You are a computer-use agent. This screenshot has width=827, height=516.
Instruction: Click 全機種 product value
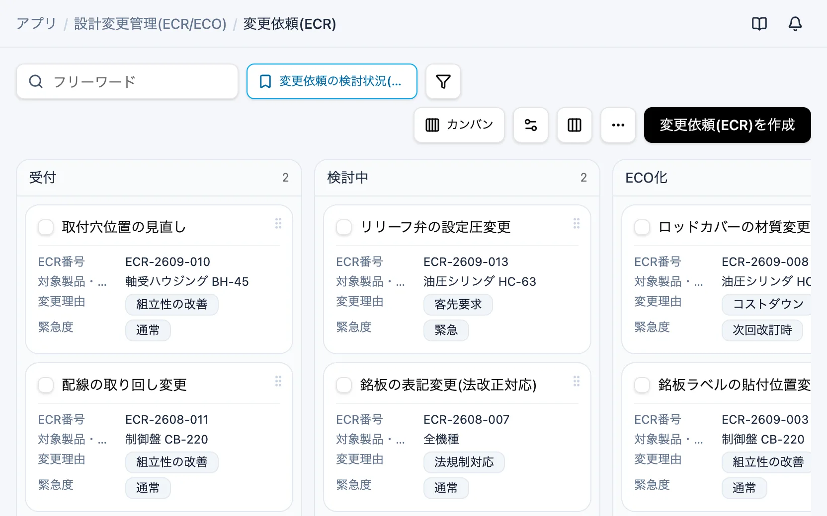coord(441,439)
